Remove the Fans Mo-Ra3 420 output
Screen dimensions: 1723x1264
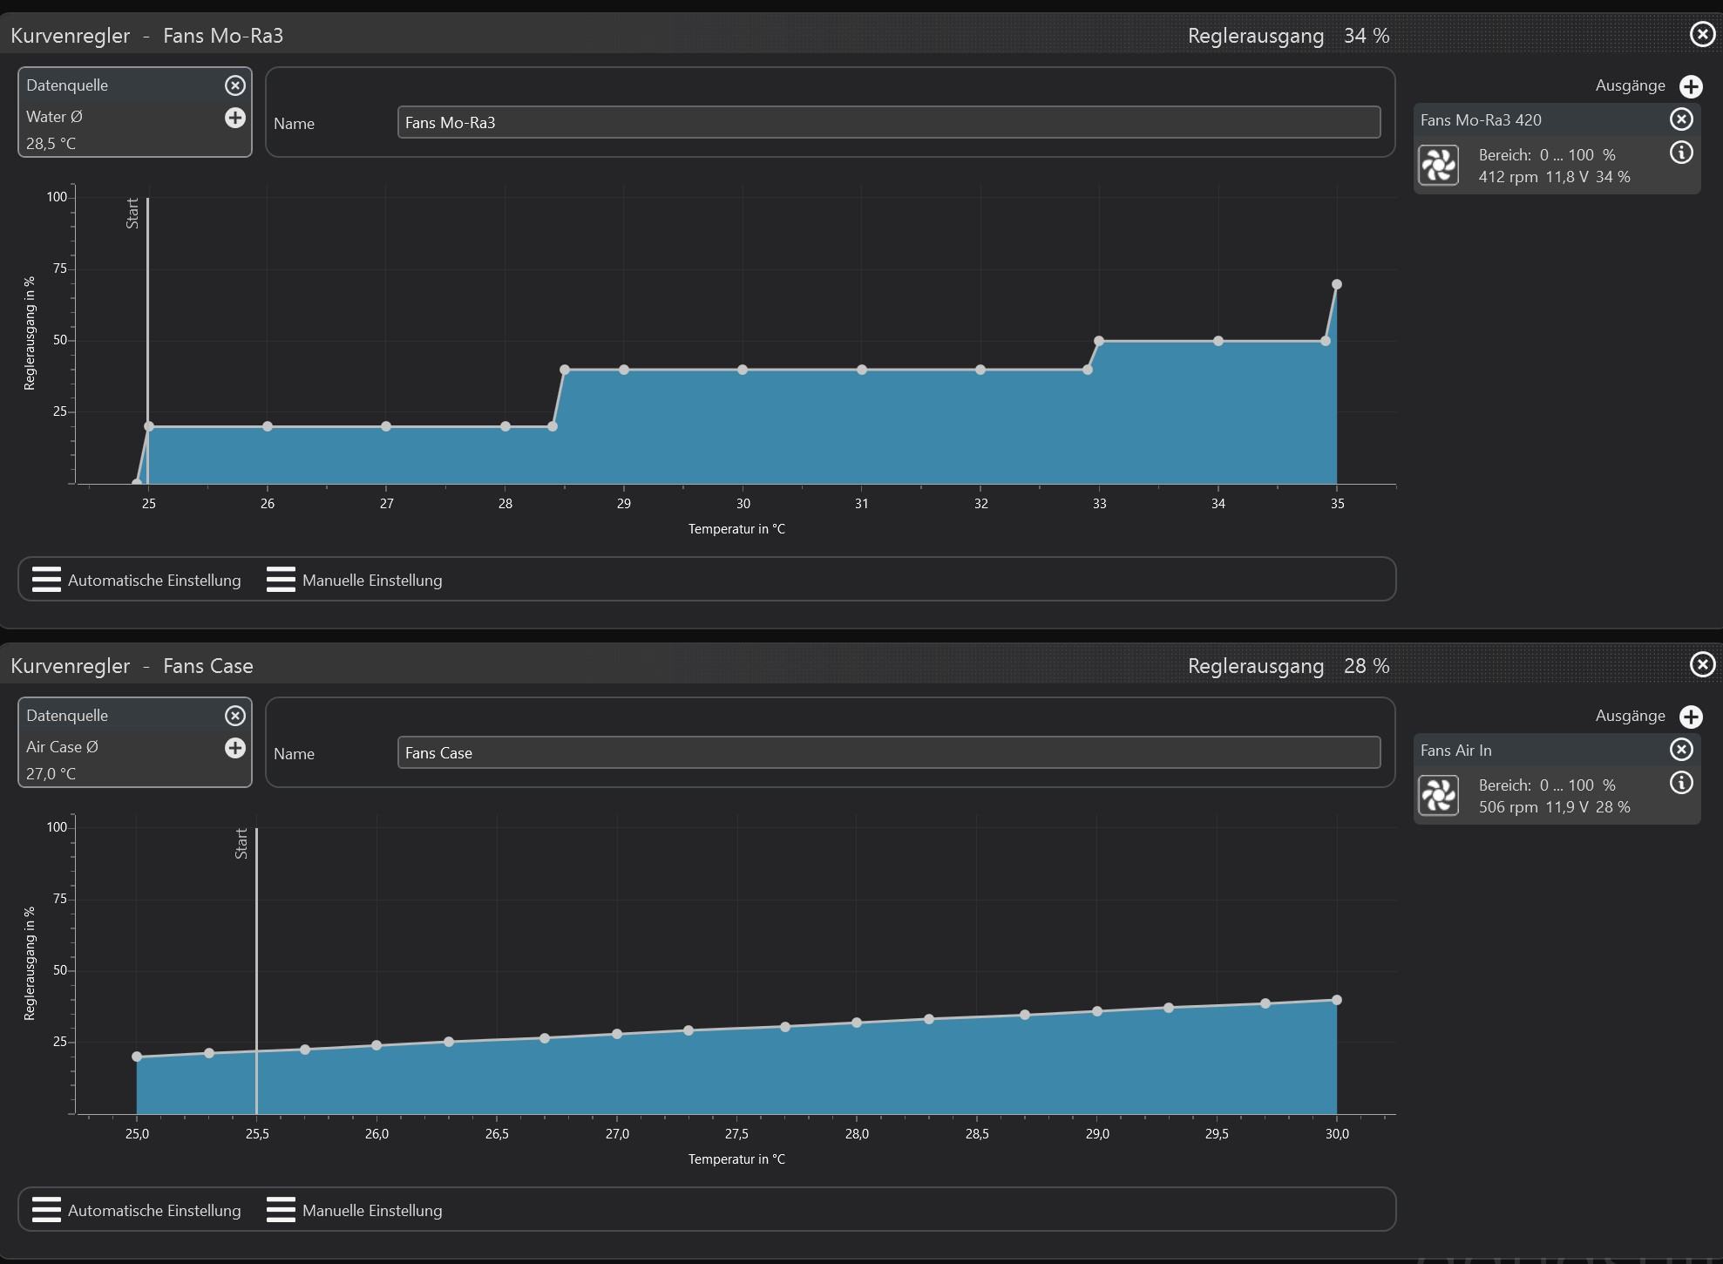pyautogui.click(x=1681, y=119)
